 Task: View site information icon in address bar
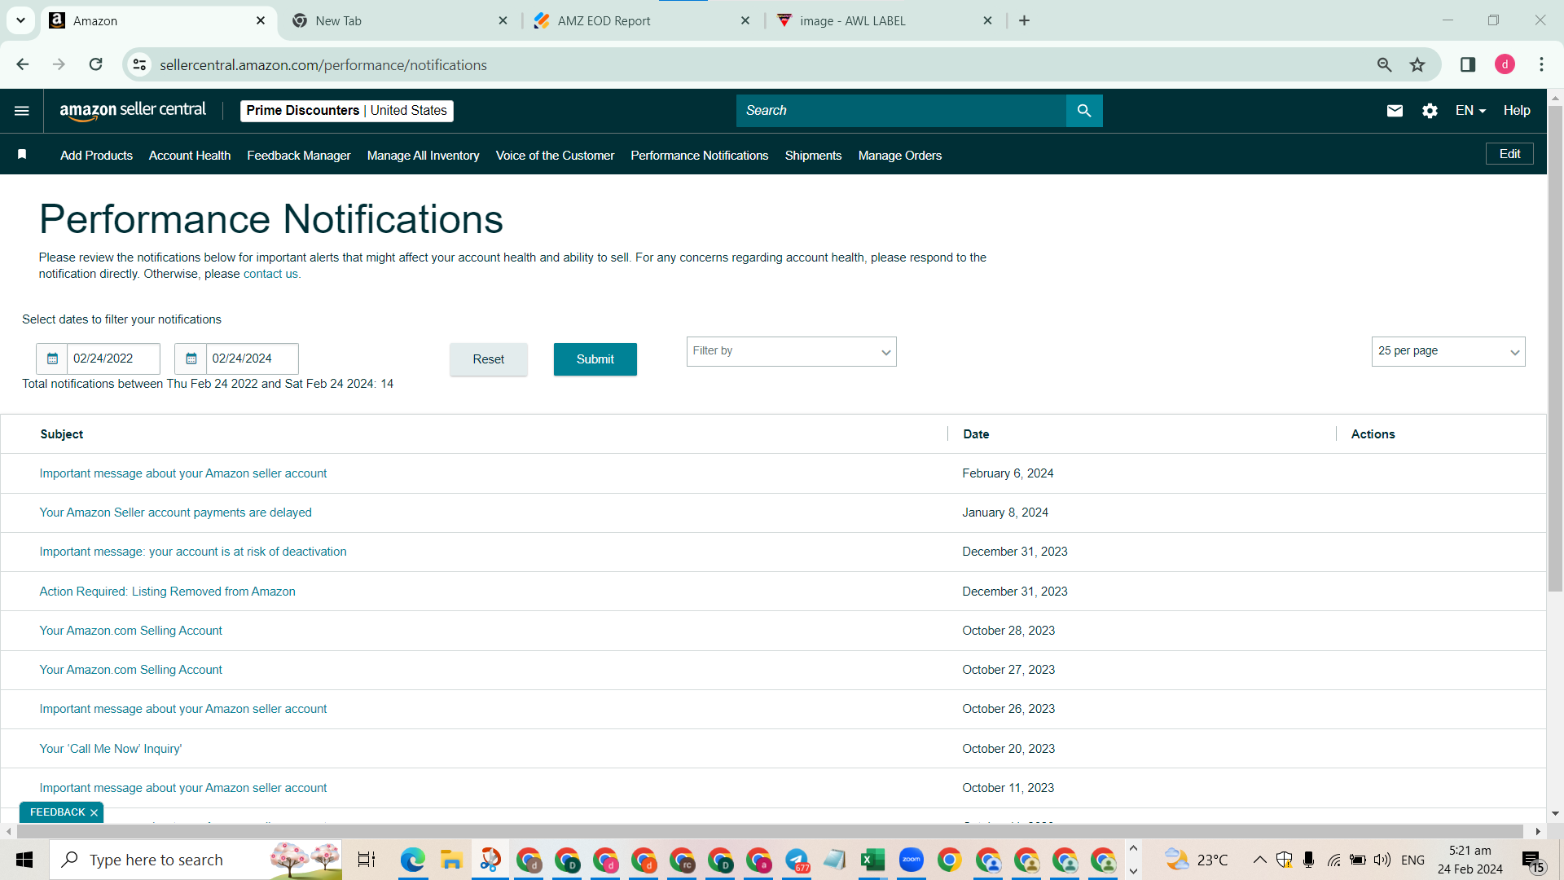click(140, 64)
